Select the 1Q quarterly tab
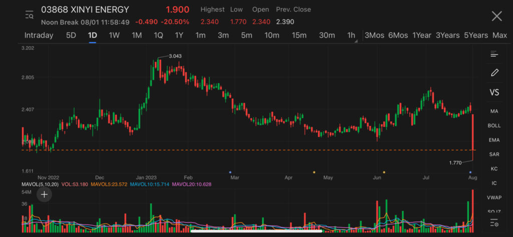This screenshot has width=513, height=237. (x=158, y=36)
